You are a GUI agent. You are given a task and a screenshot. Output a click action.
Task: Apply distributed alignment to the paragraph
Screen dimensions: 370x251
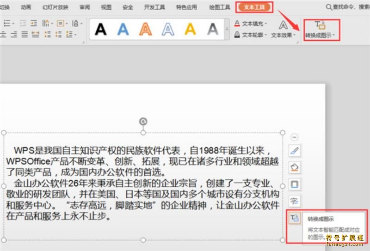tap(36, 35)
